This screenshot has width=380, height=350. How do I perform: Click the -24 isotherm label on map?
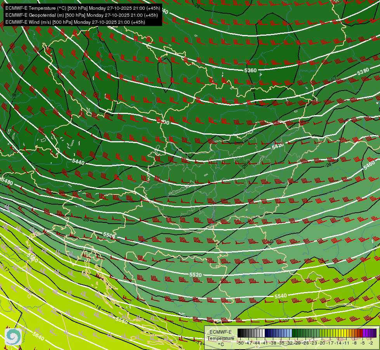328,165
